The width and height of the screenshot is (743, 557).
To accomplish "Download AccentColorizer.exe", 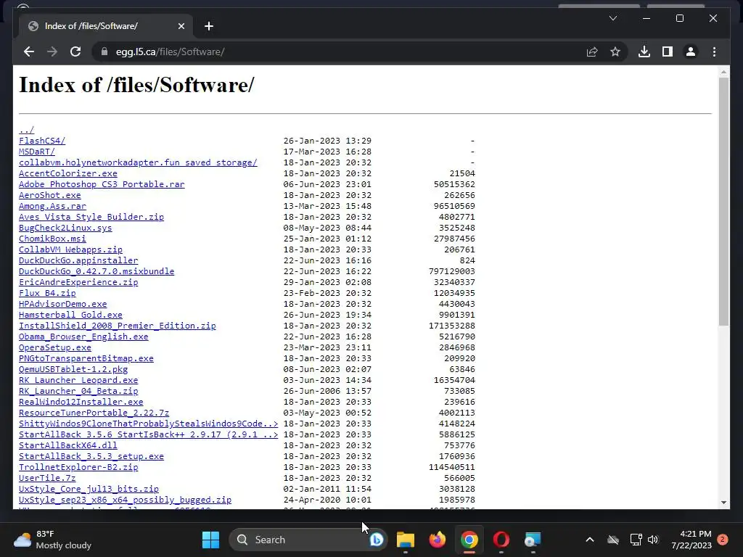I will [67, 173].
